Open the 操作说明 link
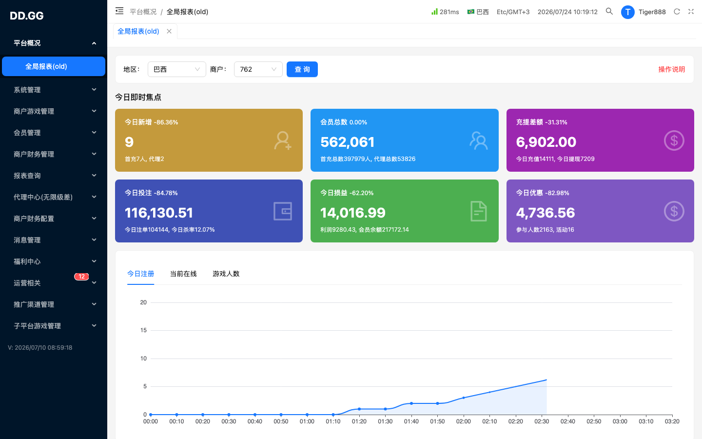The height and width of the screenshot is (439, 702). 672,69
